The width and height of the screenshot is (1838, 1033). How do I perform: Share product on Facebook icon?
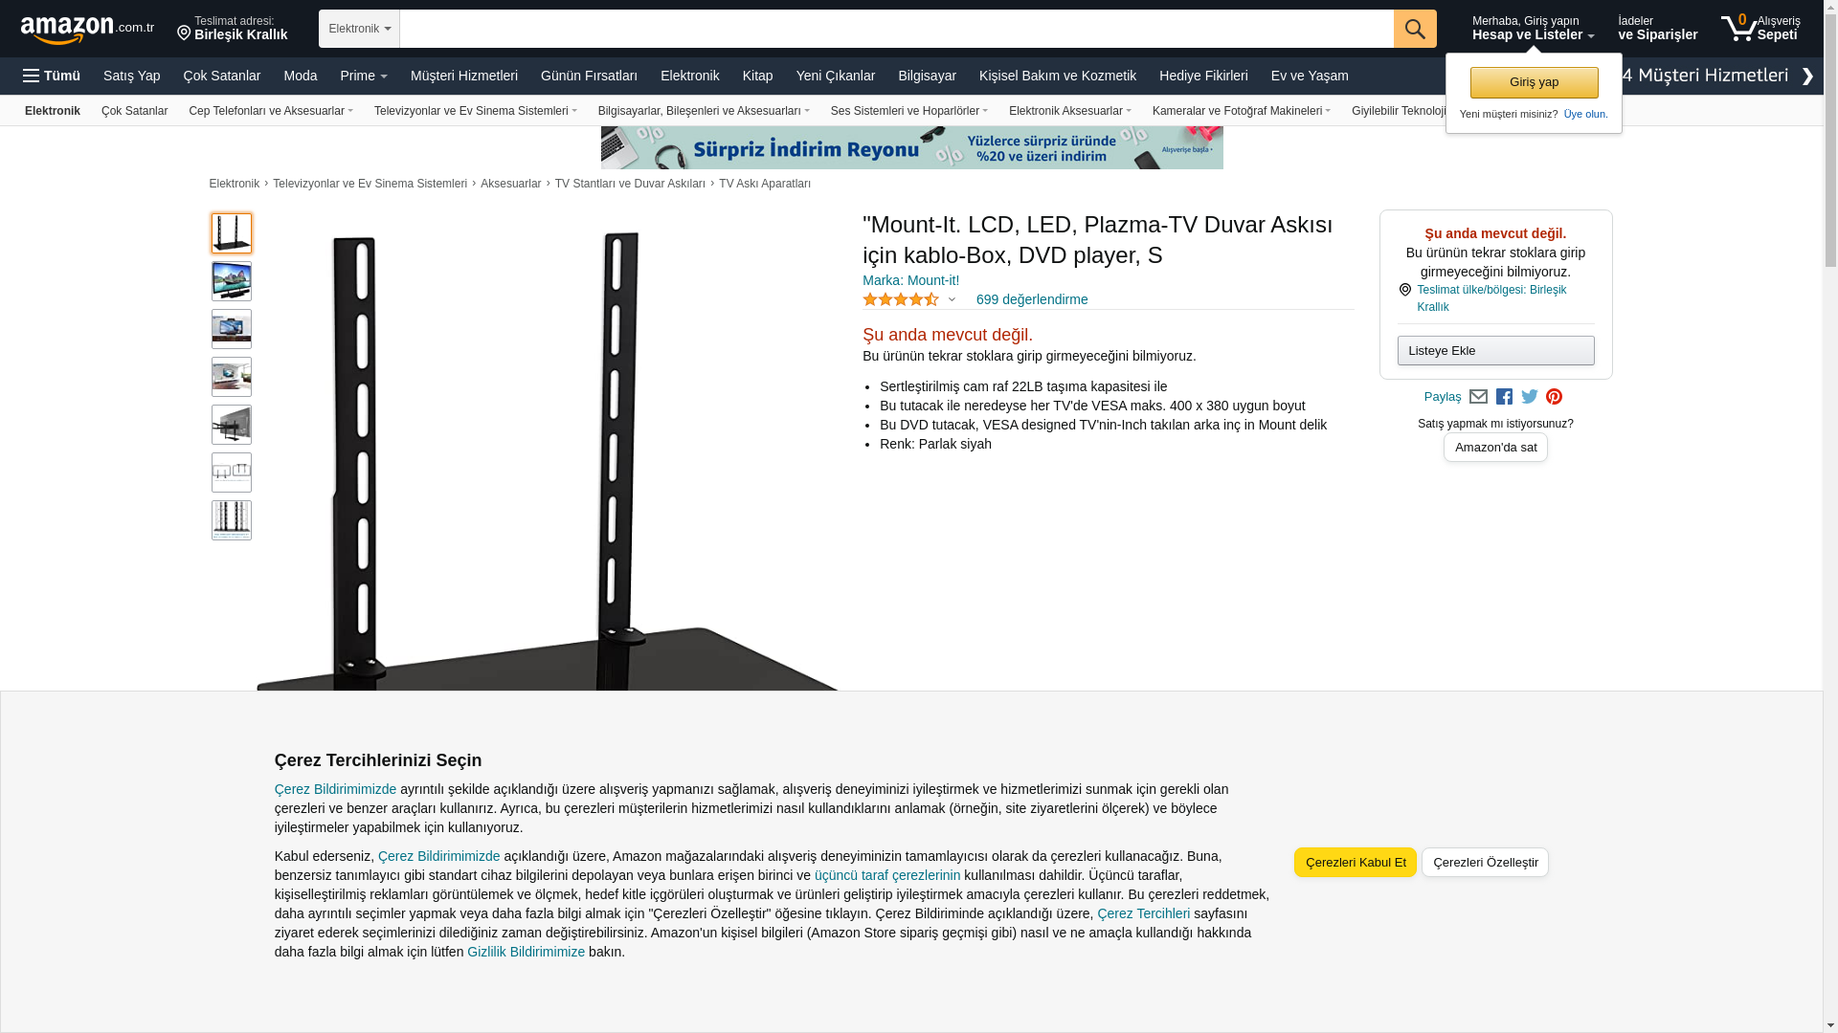click(1504, 397)
